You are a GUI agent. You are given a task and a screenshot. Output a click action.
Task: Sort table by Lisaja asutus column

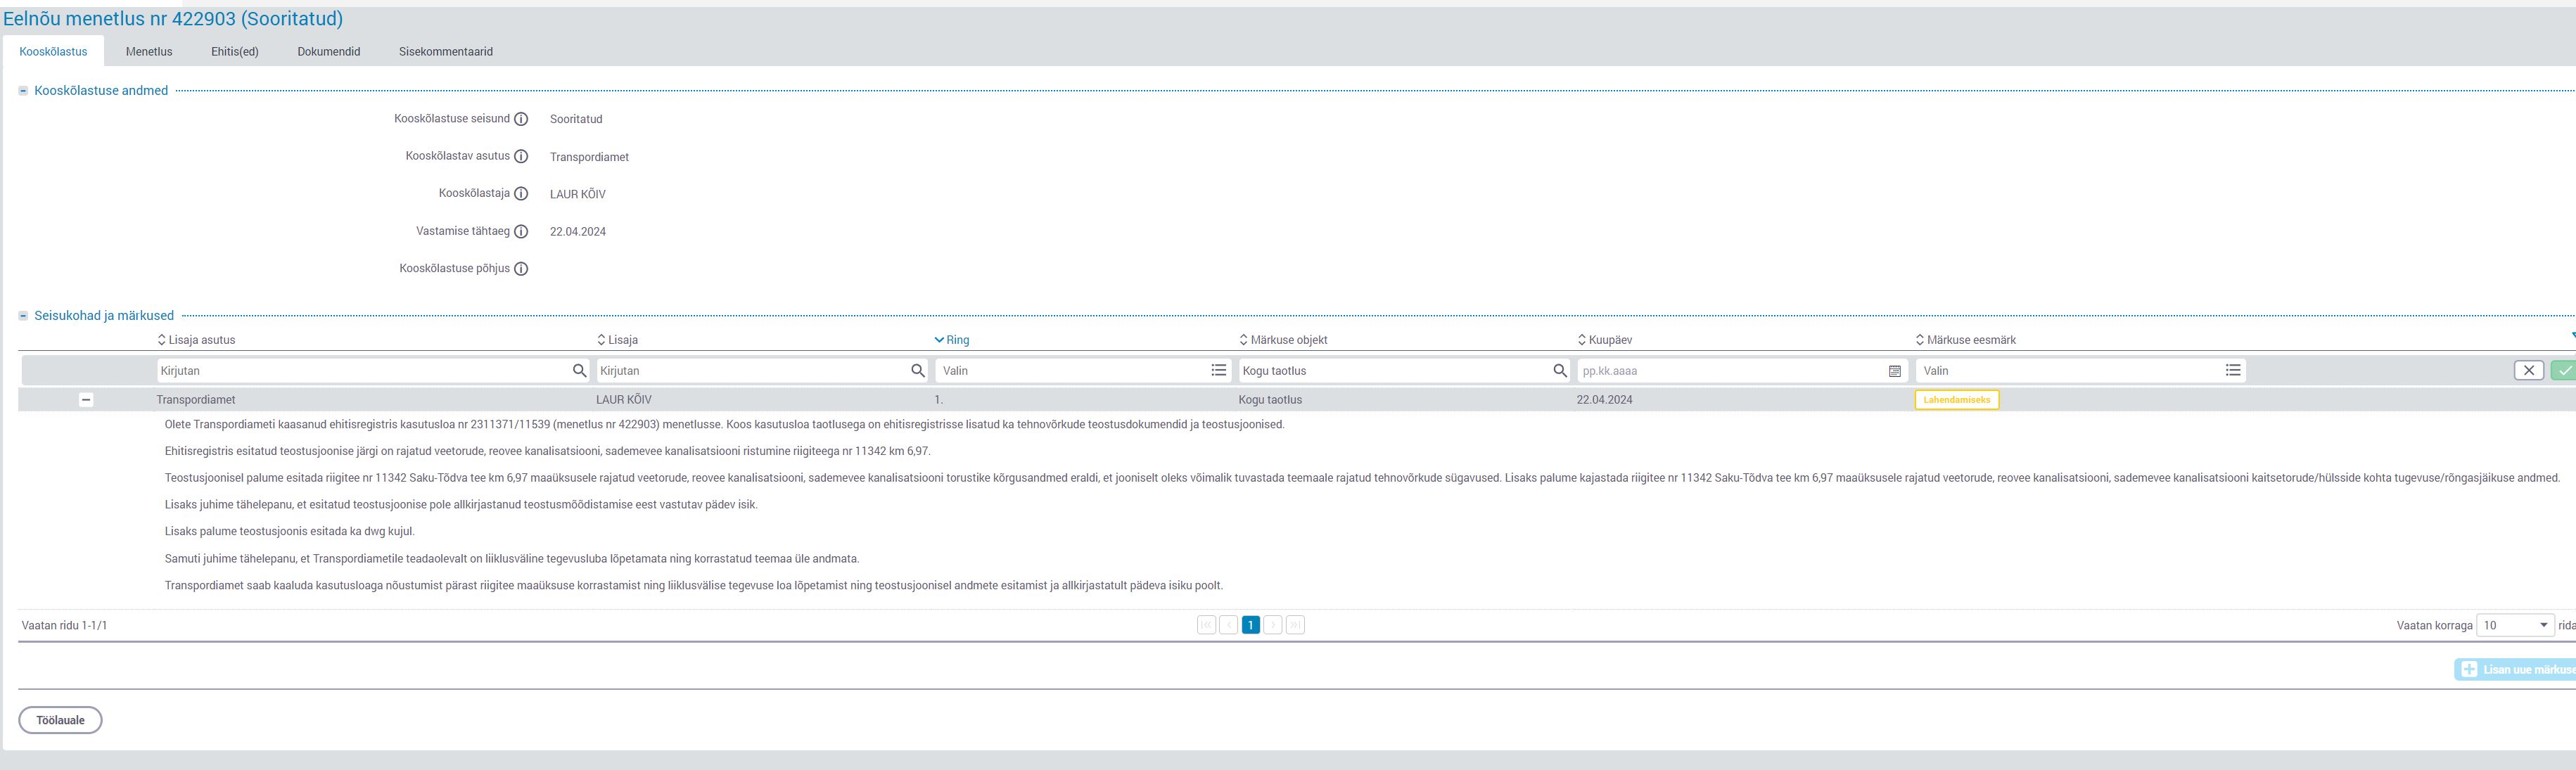[197, 340]
